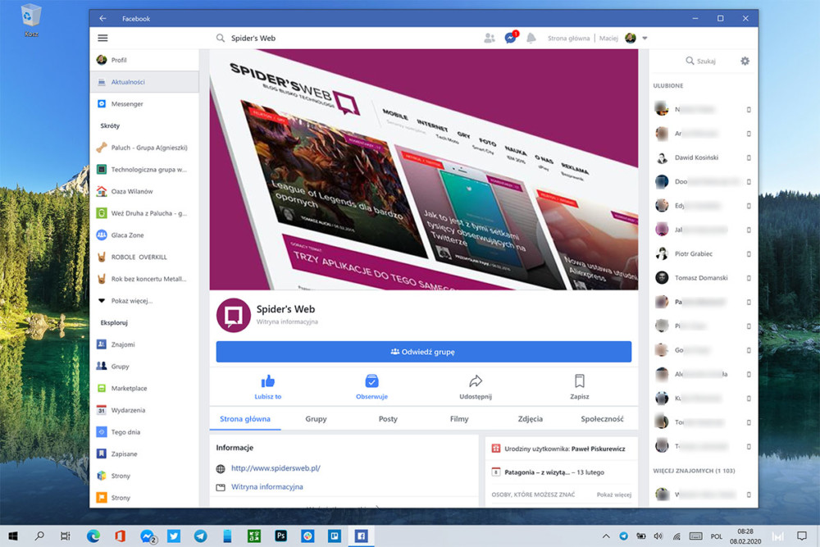
Task: Open Marketplace in left sidebar
Action: (144, 389)
